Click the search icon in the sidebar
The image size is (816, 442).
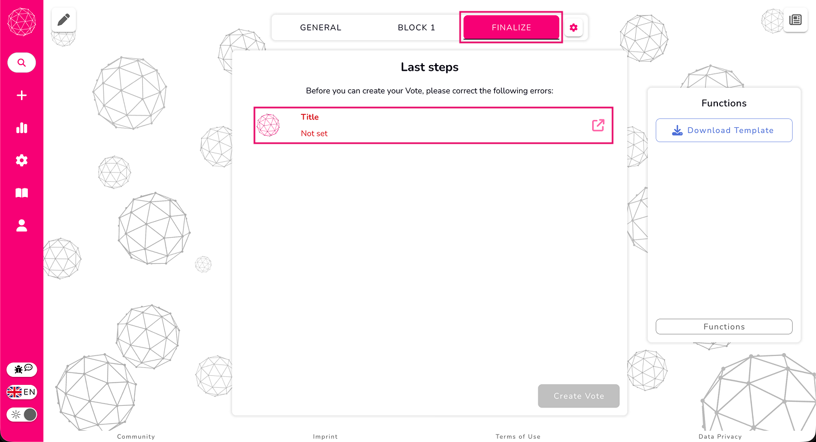[x=22, y=63]
